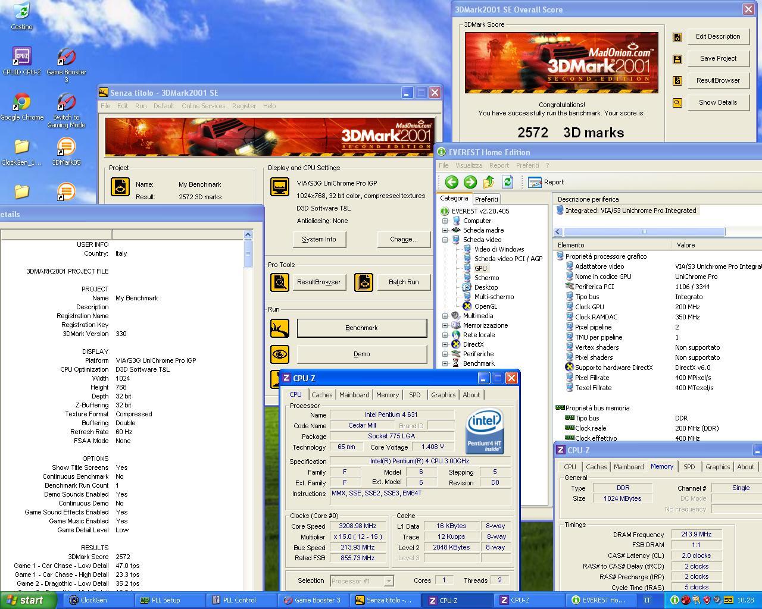
Task: Expand the Multimedia tree node
Action: (x=445, y=316)
